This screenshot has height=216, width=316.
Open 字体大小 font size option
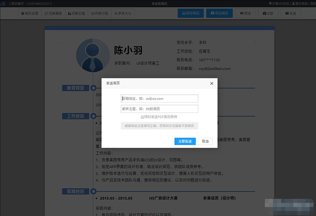123,14
